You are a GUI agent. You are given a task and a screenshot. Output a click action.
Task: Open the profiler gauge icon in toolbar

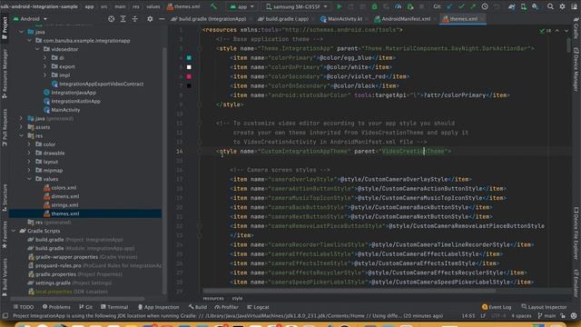click(398, 6)
